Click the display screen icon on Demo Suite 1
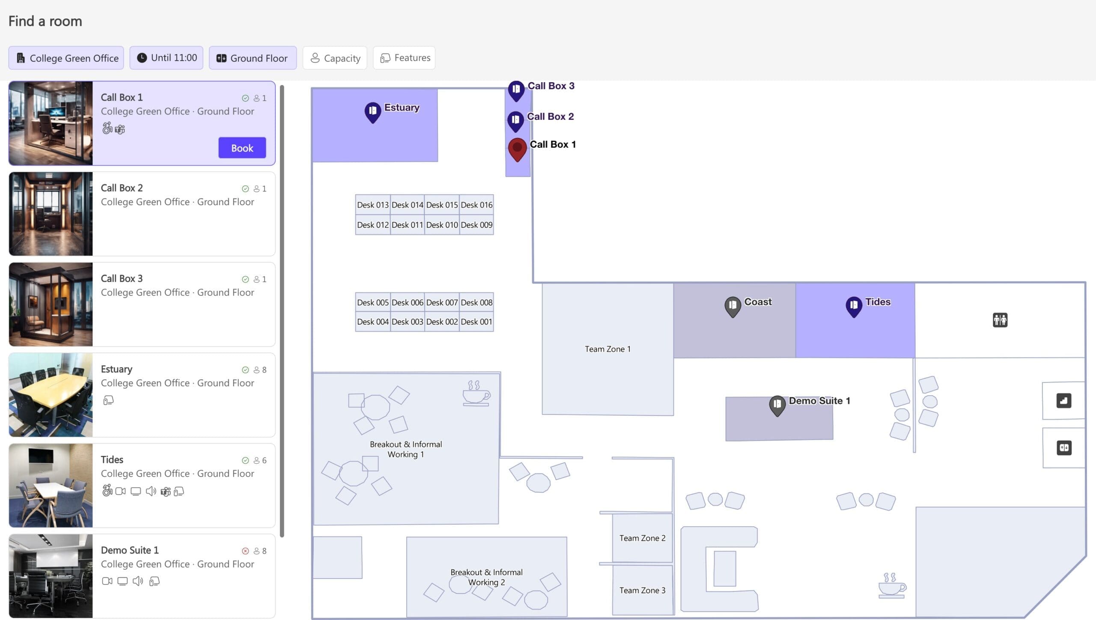1096x620 pixels. coord(123,581)
